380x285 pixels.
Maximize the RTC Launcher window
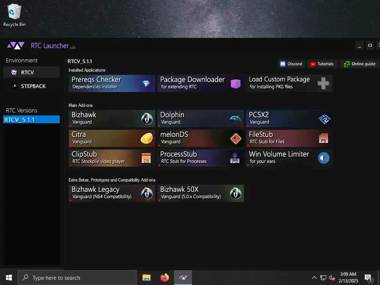[x=370, y=46]
